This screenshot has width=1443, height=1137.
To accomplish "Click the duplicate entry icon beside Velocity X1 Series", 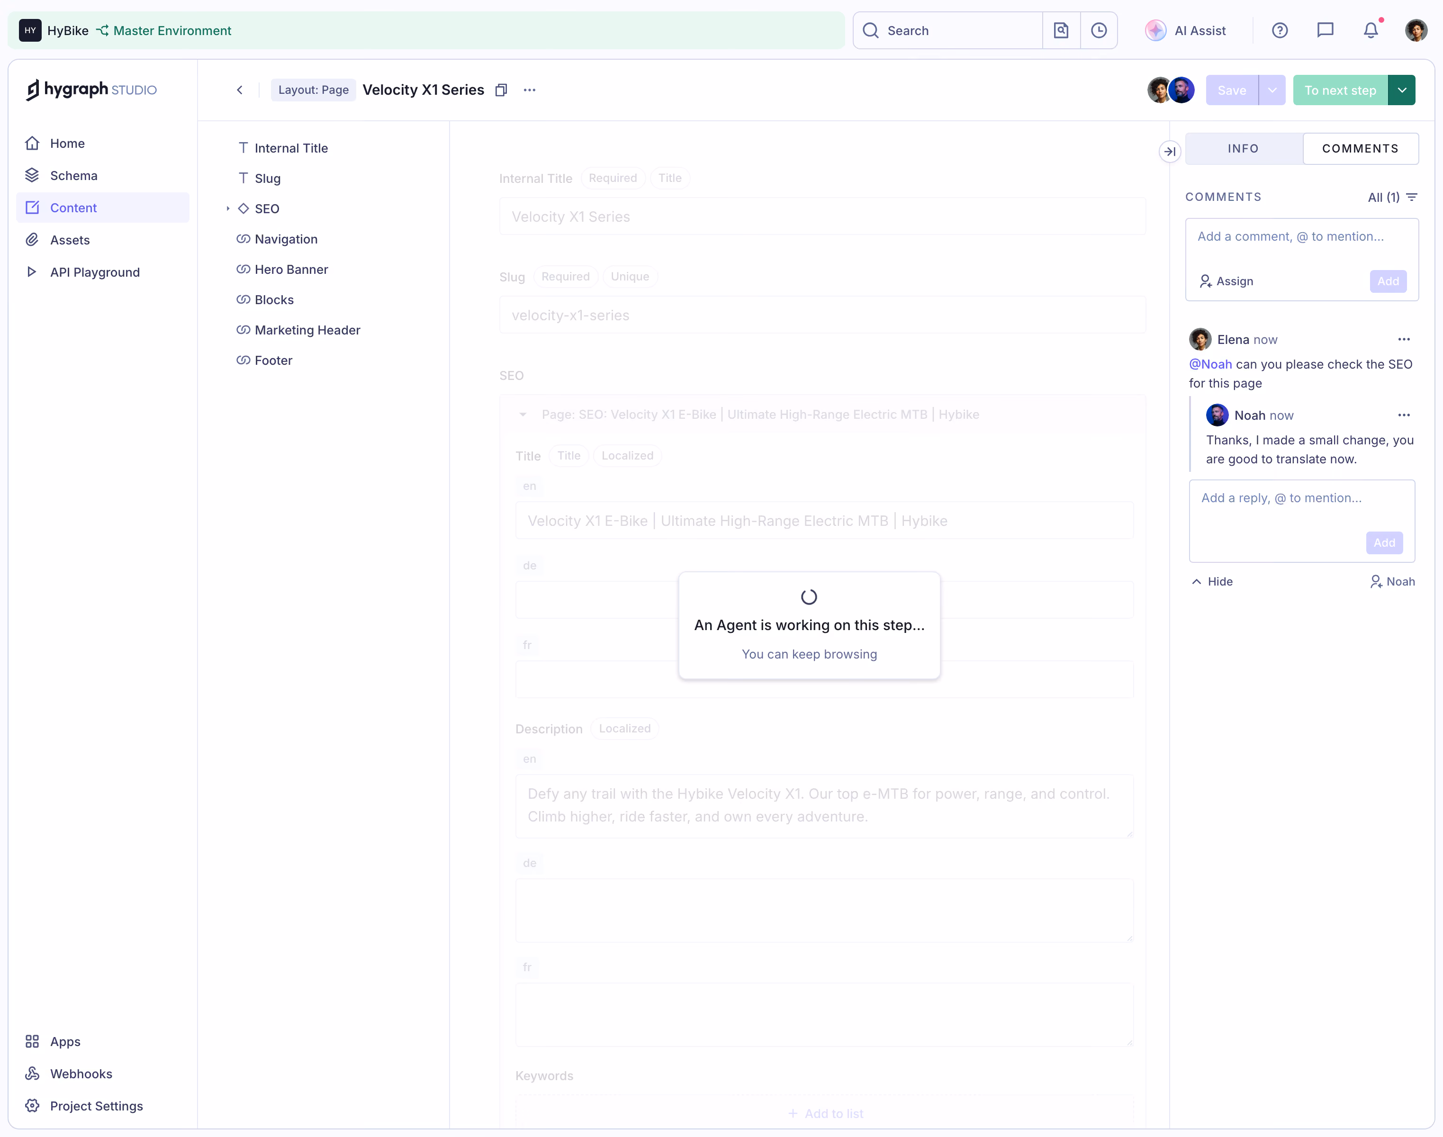I will click(502, 90).
